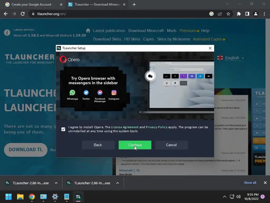This screenshot has width=270, height=203.
Task: Open the Capes link
Action: (x=148, y=39)
